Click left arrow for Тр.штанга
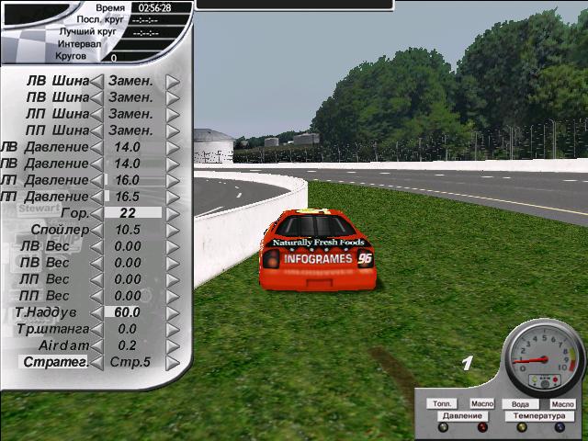The width and height of the screenshot is (588, 441). pos(96,329)
